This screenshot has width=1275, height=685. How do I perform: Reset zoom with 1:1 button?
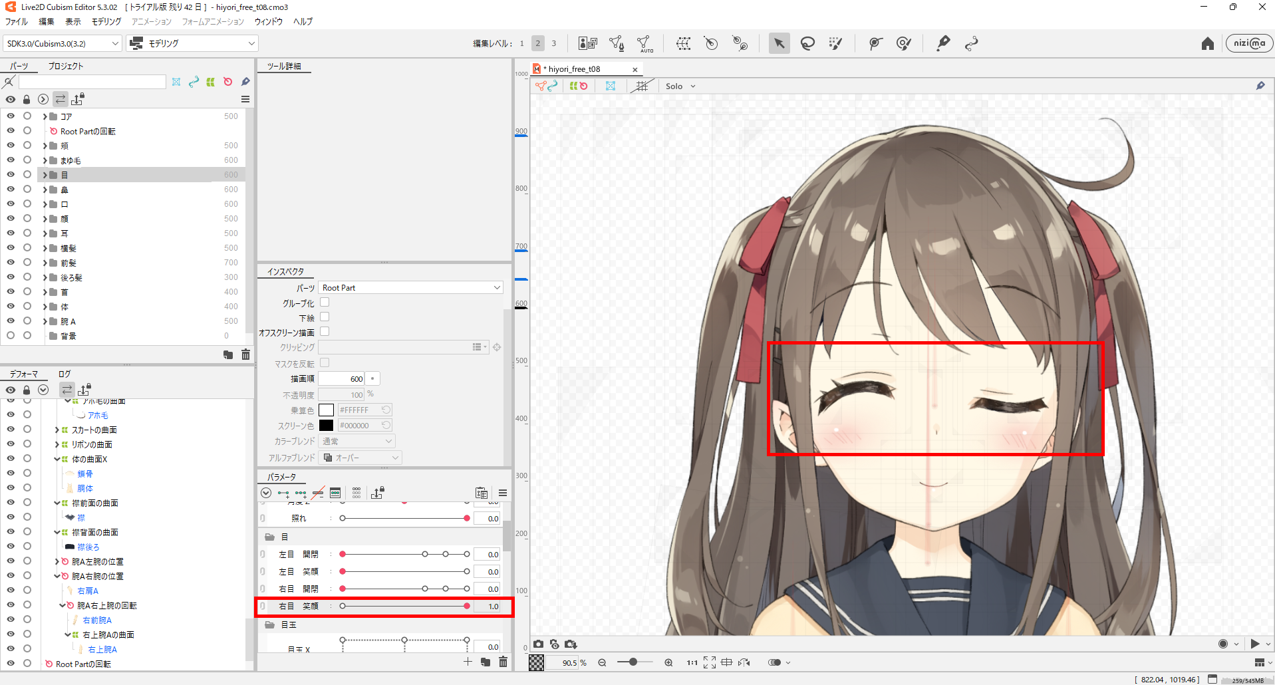click(x=692, y=662)
